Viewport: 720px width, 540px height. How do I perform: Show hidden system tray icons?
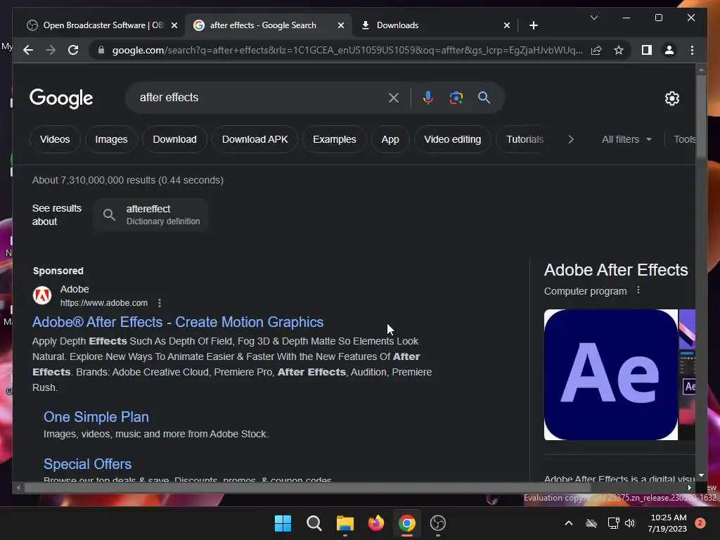point(568,523)
